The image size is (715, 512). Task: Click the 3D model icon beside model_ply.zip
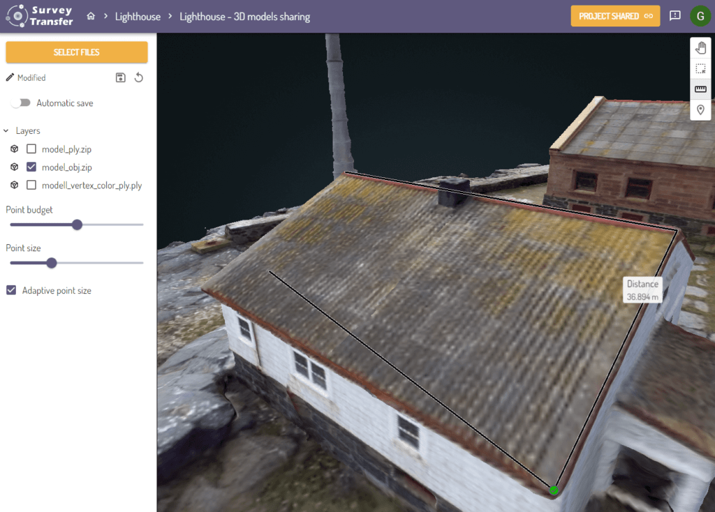[15, 149]
